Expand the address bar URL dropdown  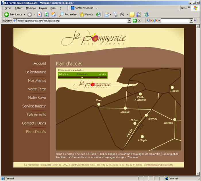129,21
